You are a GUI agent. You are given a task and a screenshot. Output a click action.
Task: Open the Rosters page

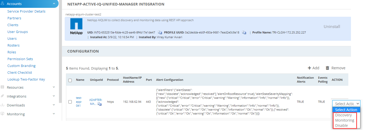click(13, 45)
